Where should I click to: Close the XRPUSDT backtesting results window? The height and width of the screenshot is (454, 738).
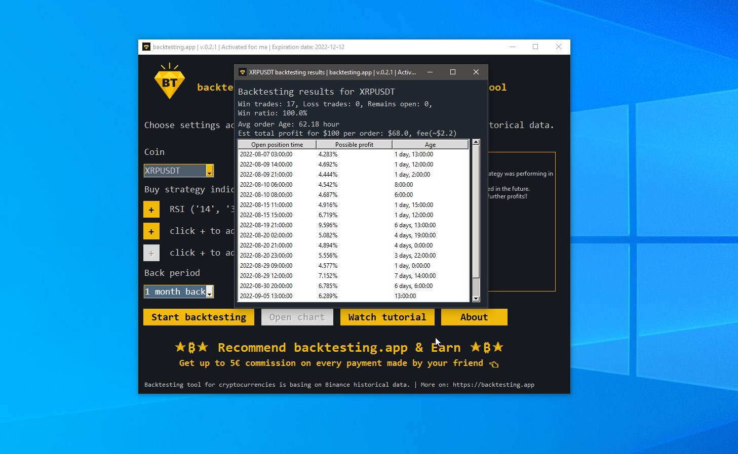coord(476,72)
